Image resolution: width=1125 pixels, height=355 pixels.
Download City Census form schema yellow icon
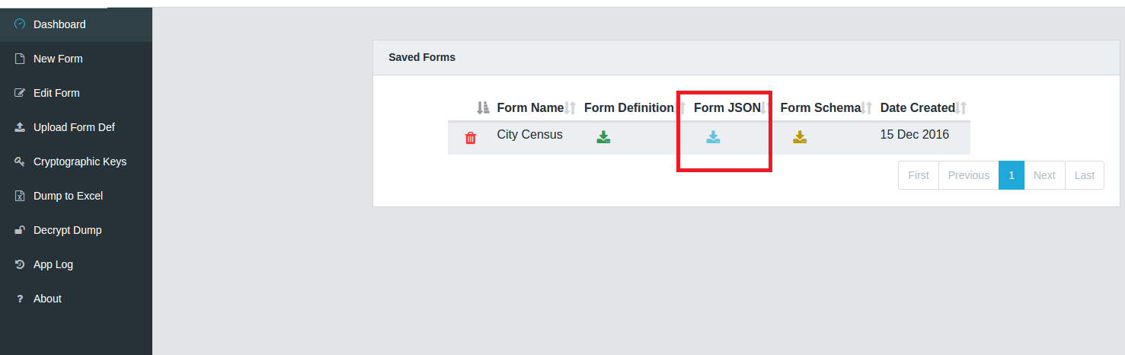[800, 137]
